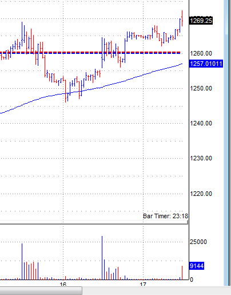
Task: Click the current price label 1269.25
Action: (201, 21)
